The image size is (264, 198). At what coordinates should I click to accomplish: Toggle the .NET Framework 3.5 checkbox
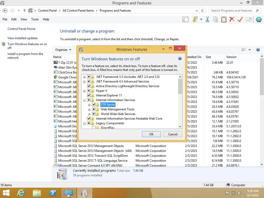click(x=89, y=77)
